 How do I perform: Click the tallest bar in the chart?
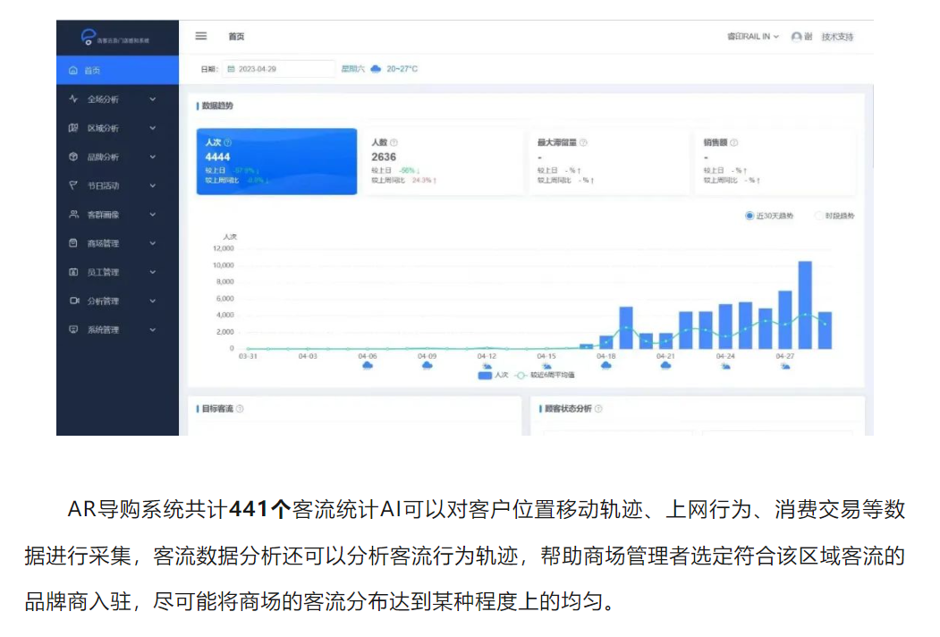tap(804, 304)
